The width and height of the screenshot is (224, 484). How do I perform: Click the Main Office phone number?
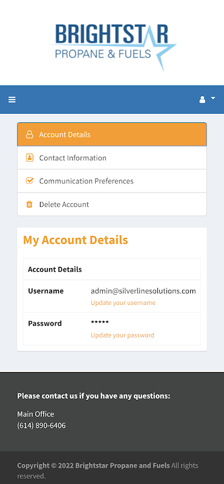41,426
